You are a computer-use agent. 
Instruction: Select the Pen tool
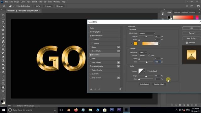point(3,72)
